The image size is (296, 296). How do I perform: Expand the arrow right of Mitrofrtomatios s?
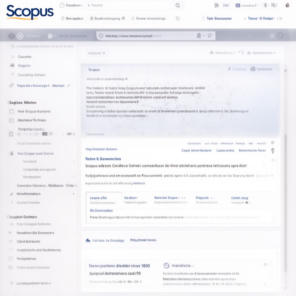[73, 194]
